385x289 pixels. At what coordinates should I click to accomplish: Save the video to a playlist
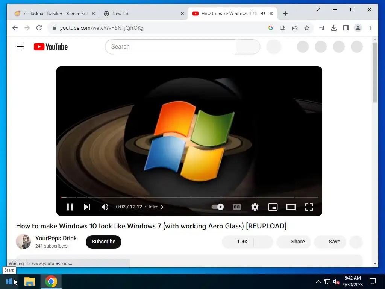coord(330,242)
